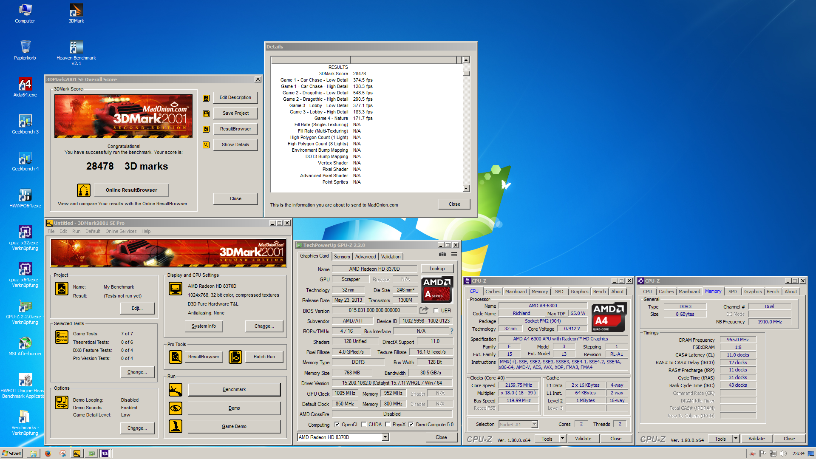This screenshot has height=459, width=816.
Task: Toggle the PhysX checkbox in GPU-Z
Action: click(388, 425)
